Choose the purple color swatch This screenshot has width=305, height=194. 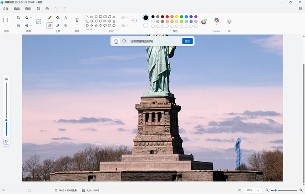(196, 17)
